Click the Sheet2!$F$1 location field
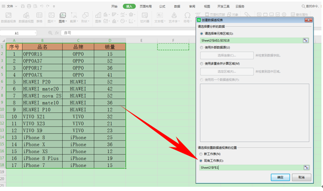The width and height of the screenshot is (323, 191). [251, 167]
